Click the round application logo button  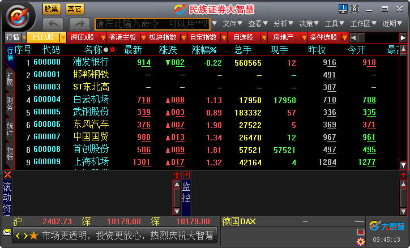[x=19, y=16]
